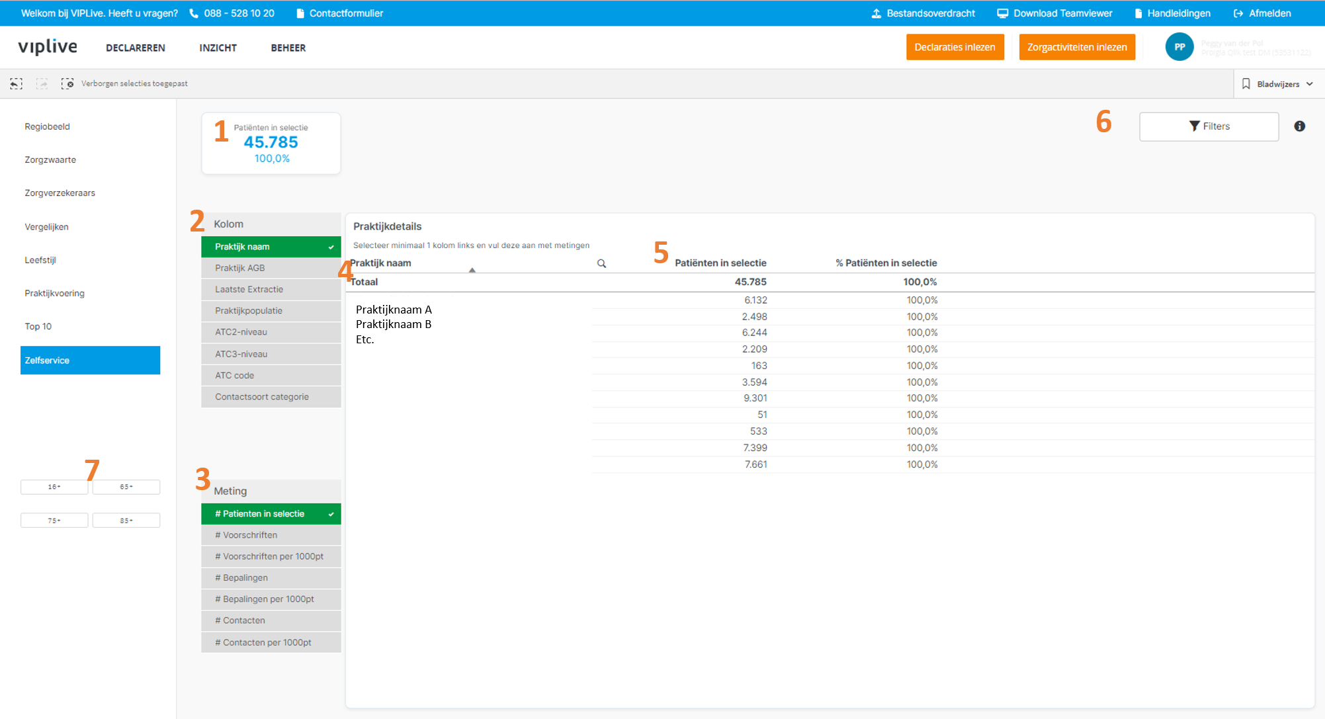The image size is (1325, 719).
Task: Toggle Praktijkpopulatie column
Action: [x=271, y=311]
